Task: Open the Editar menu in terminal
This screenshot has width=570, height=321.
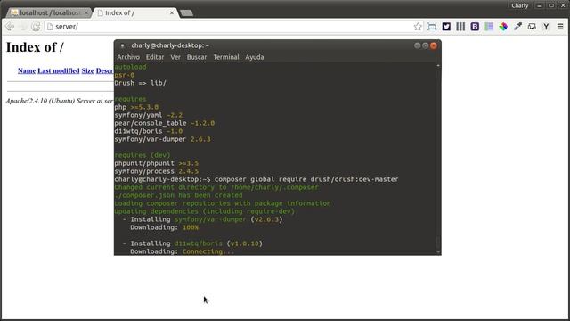Action: 155,57
